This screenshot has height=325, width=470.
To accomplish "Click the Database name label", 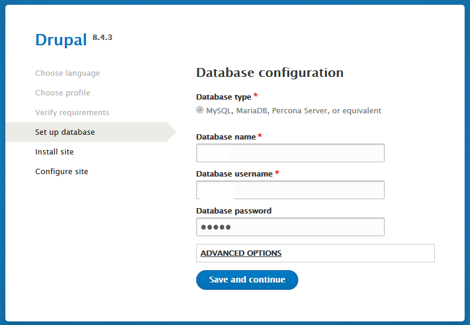I will (x=225, y=137).
